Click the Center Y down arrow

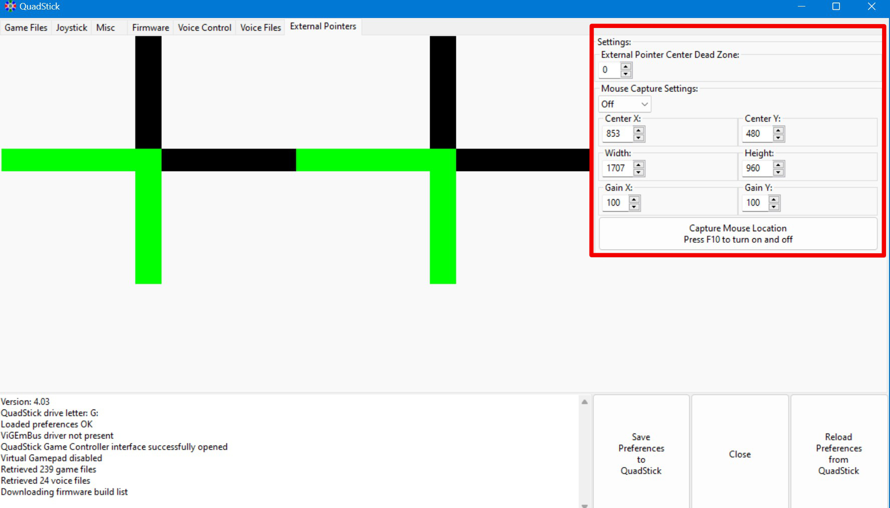tap(778, 138)
